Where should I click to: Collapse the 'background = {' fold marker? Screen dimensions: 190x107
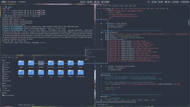(x=101, y=75)
